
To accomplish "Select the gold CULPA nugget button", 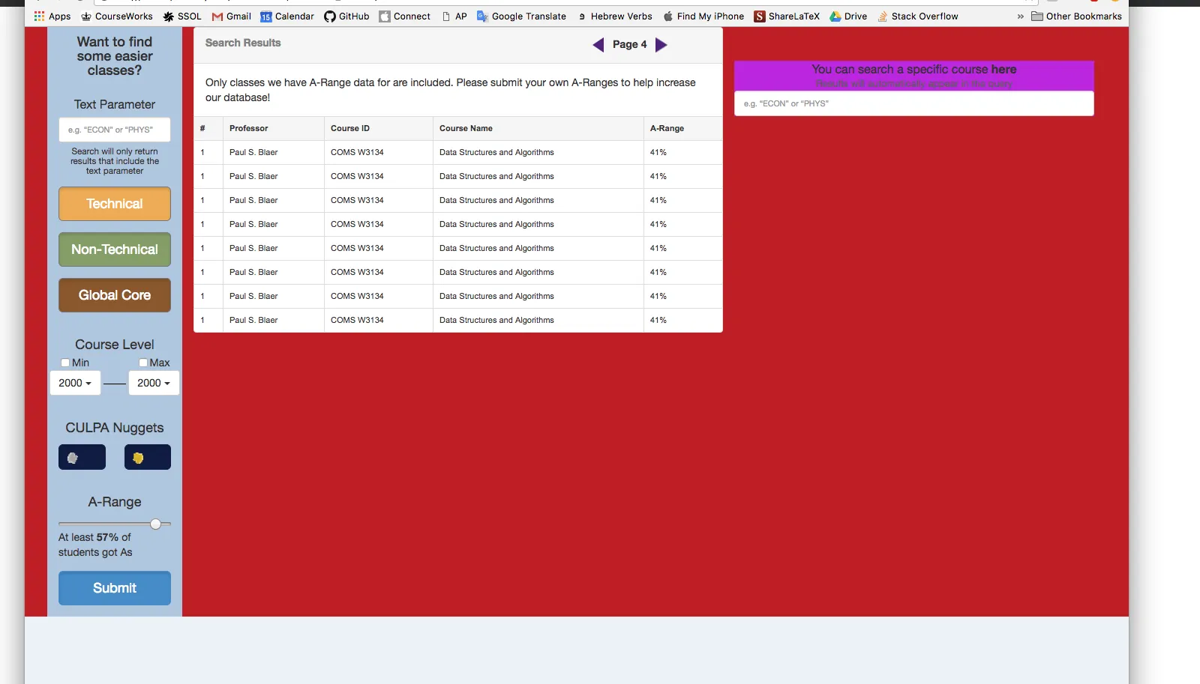I will point(148,457).
